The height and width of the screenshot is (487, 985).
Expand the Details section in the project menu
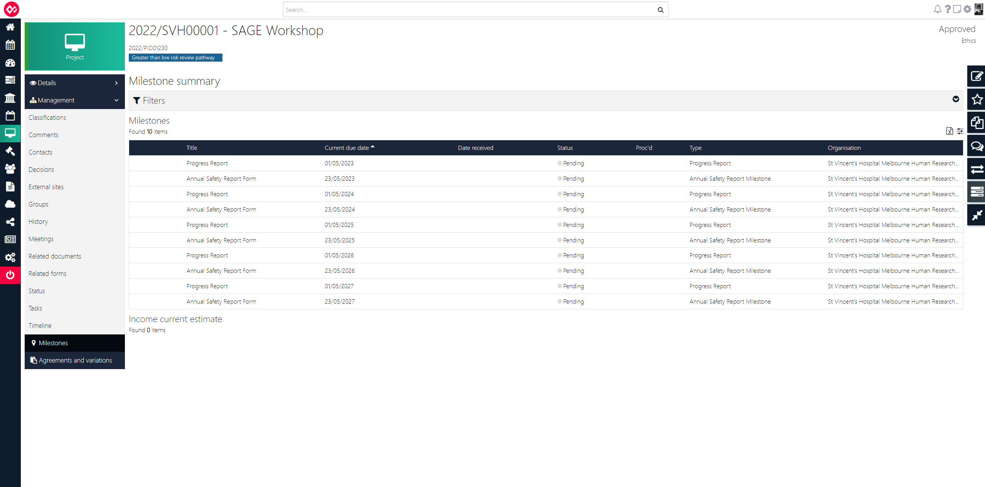point(74,82)
